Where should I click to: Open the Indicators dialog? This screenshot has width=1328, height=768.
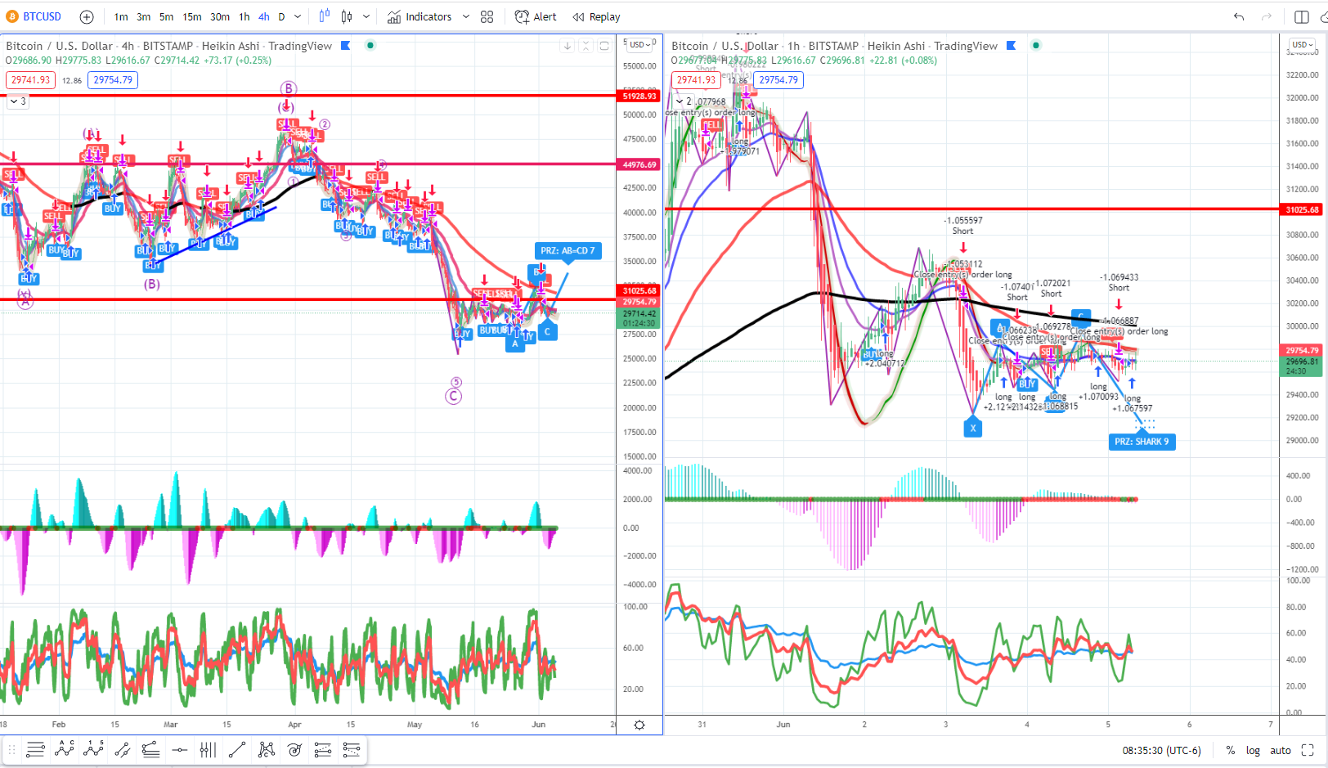(419, 16)
